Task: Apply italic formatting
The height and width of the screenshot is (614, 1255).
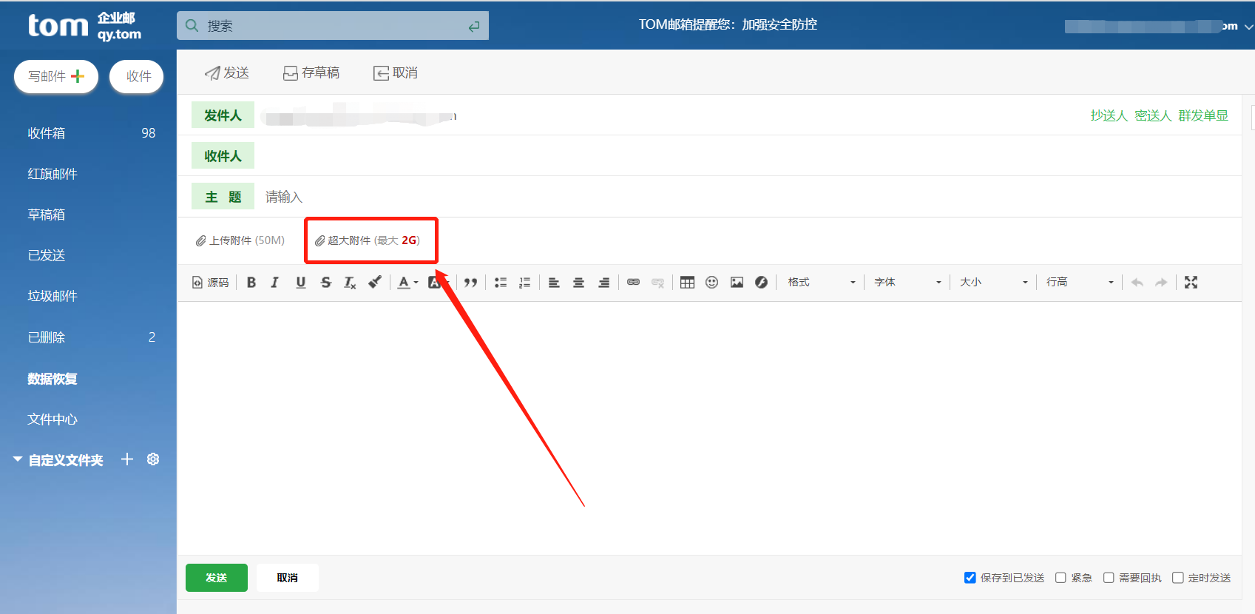Action: tap(275, 282)
